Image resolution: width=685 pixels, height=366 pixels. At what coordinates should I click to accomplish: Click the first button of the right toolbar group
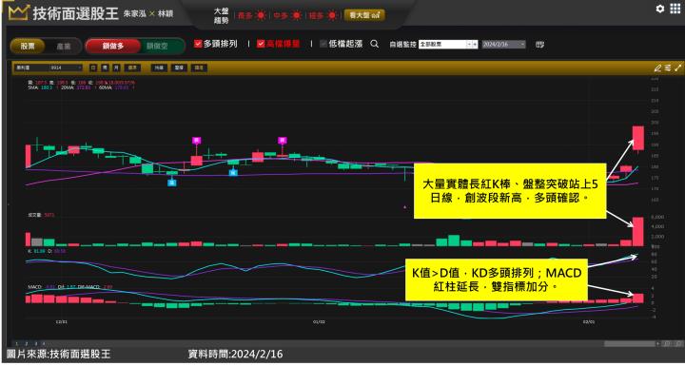point(158,67)
